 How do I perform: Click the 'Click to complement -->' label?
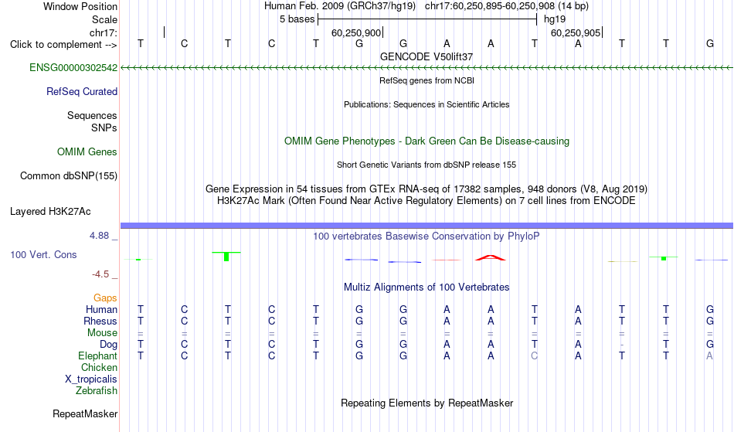[63, 45]
